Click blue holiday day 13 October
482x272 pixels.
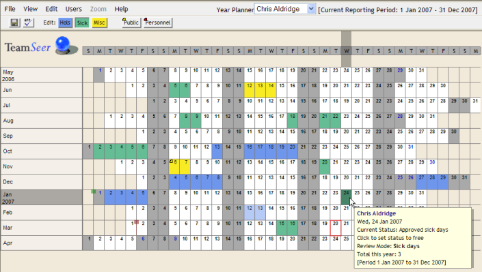pos(217,151)
